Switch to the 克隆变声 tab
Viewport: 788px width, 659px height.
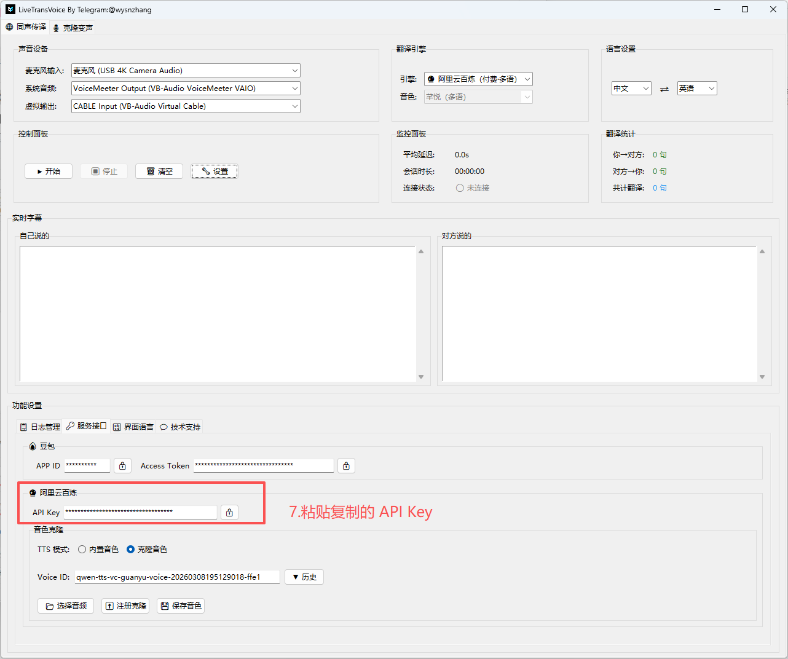[73, 28]
